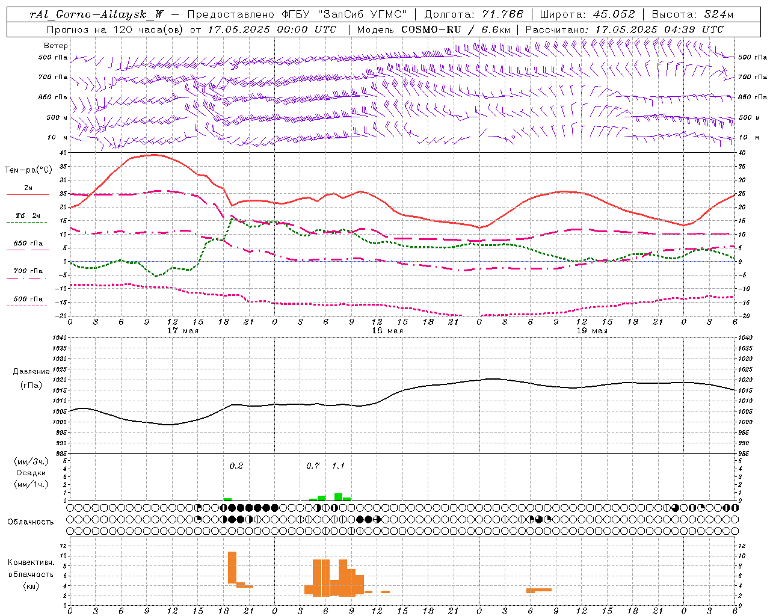Click the Тем-ра(°C) axis label
The image size is (770, 616).
(x=28, y=170)
